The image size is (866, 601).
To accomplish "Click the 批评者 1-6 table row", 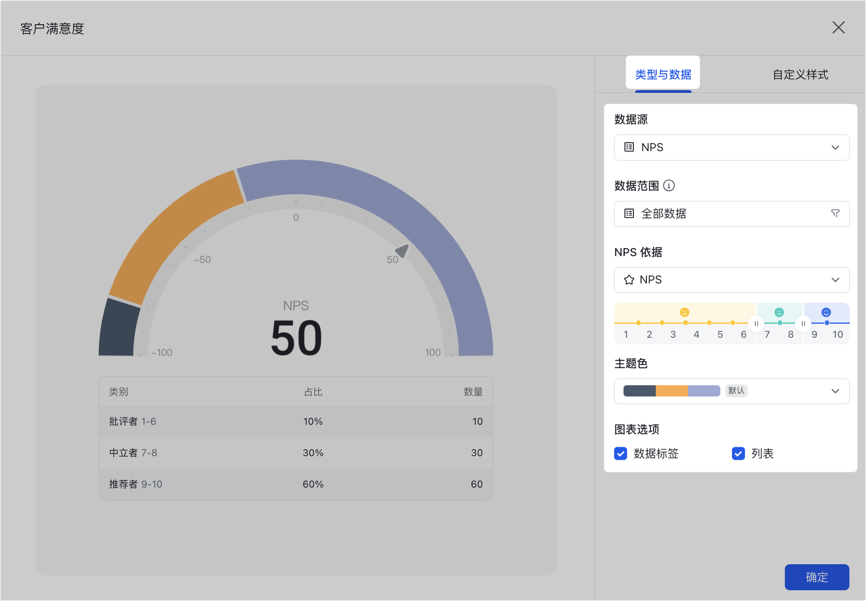I will click(x=296, y=422).
